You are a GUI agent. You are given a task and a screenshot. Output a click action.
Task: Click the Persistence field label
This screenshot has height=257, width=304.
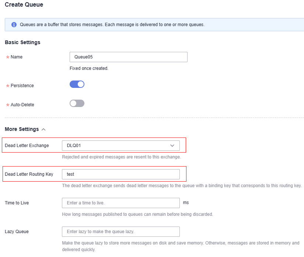click(22, 86)
